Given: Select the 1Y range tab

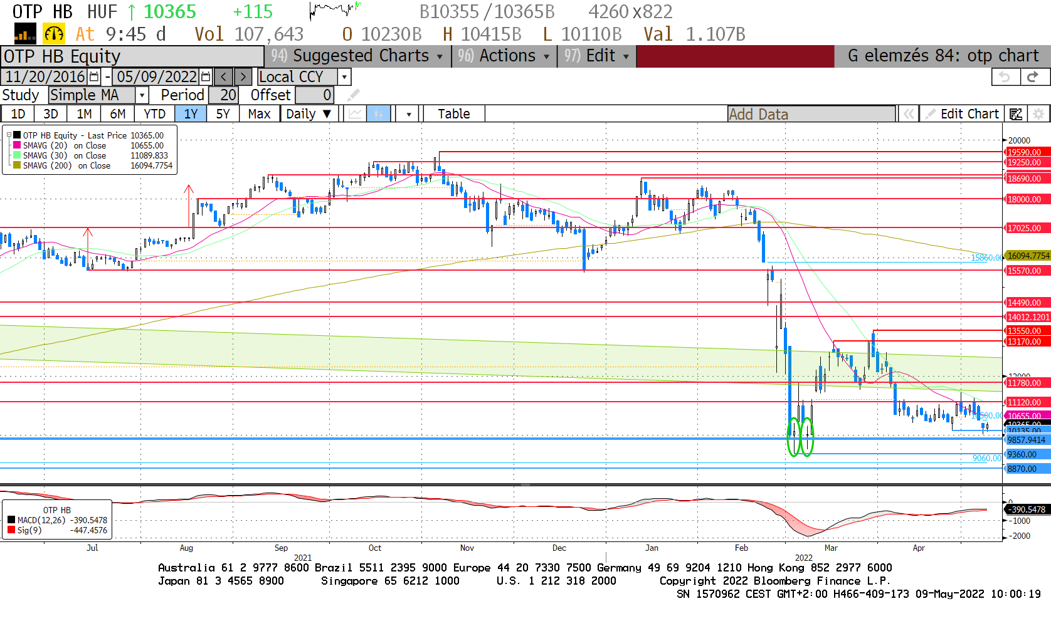Looking at the screenshot, I should click(x=191, y=114).
